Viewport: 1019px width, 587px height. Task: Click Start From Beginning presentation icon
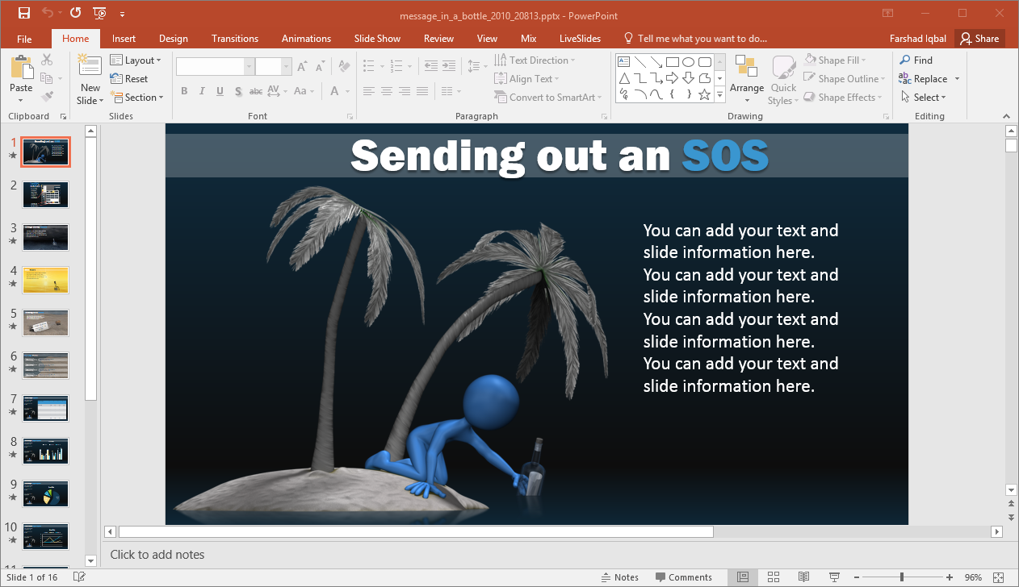tap(99, 13)
